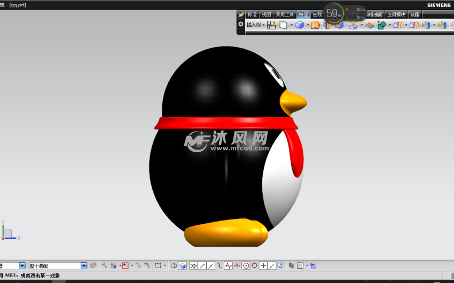
Task: Expand the 插入(S) insert menu
Action: (x=255, y=25)
